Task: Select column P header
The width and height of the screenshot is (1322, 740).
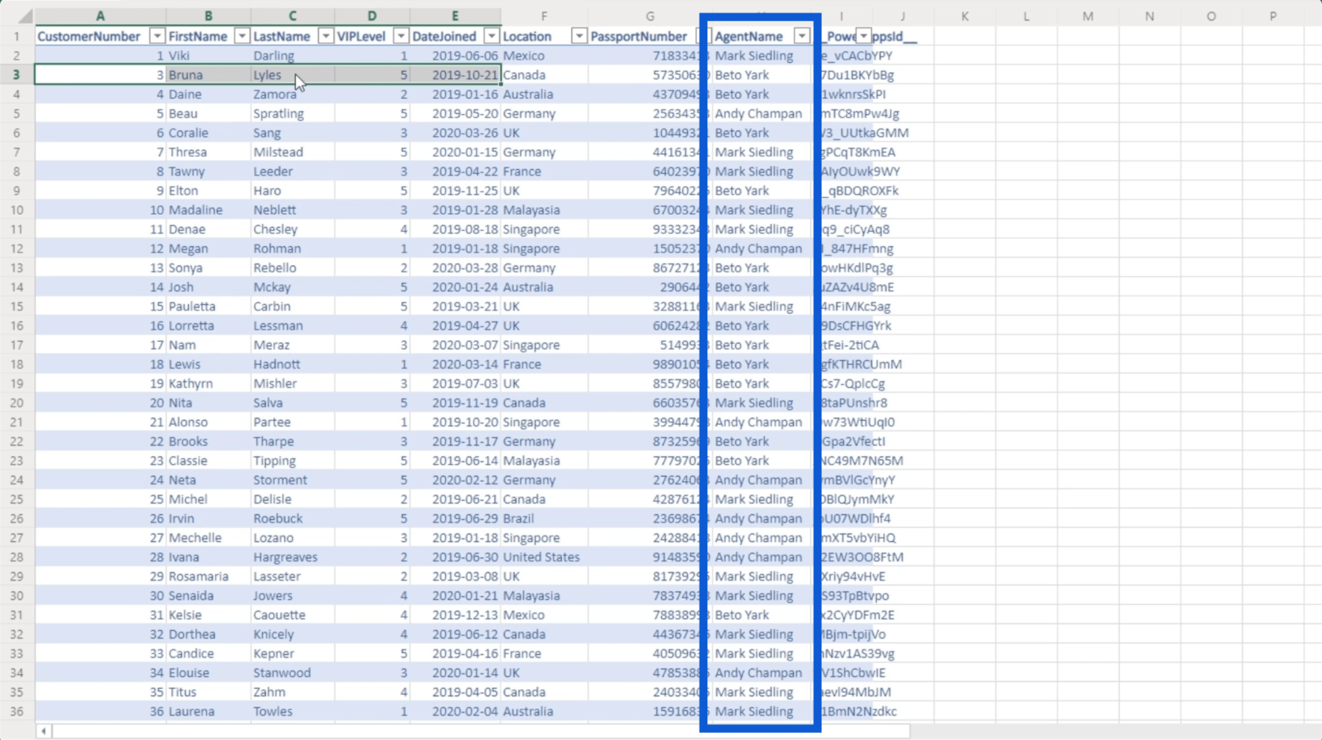Action: coord(1272,16)
